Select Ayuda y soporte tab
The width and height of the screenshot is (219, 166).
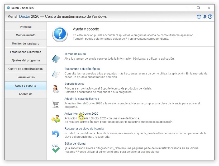coord(26,86)
